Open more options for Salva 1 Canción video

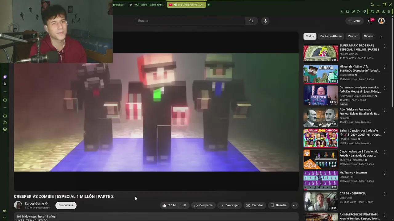pos(384,131)
